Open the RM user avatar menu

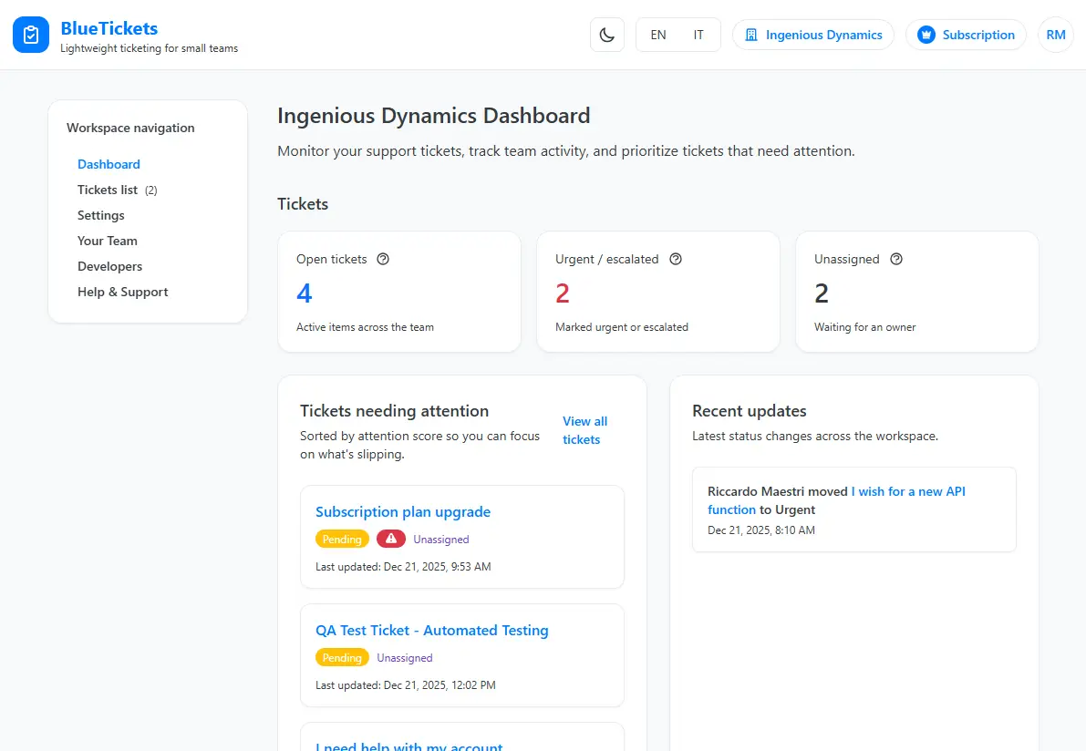(x=1055, y=36)
